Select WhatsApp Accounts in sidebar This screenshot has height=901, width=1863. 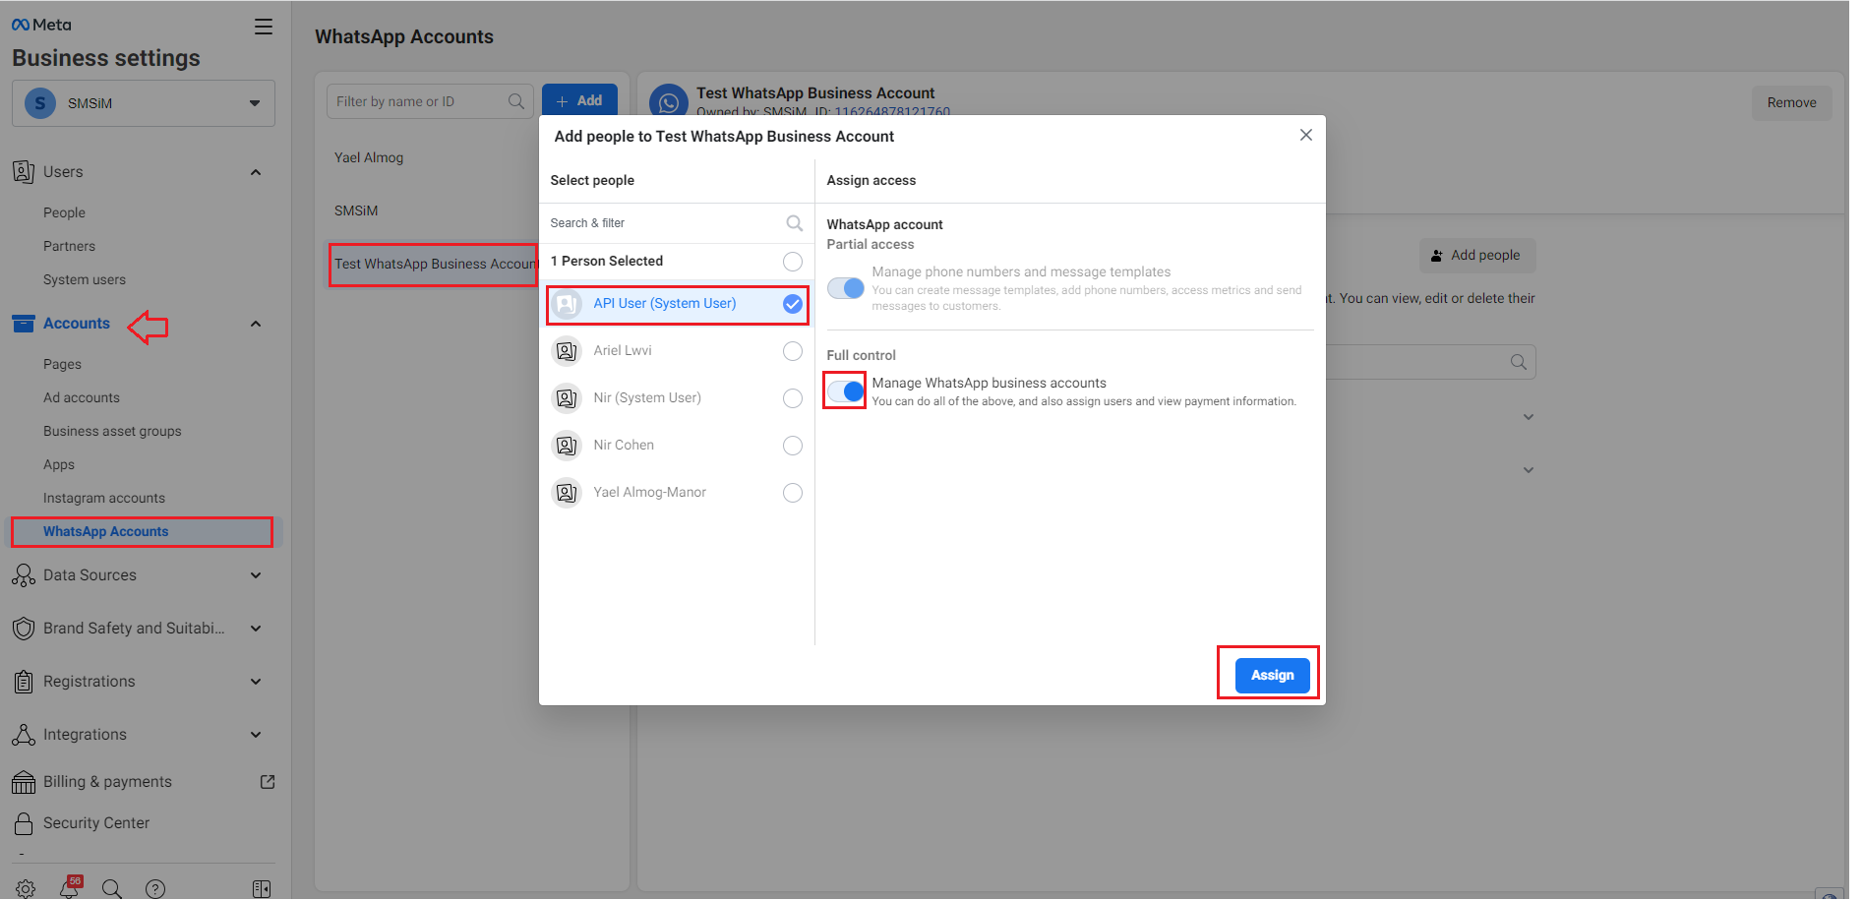[x=143, y=532]
